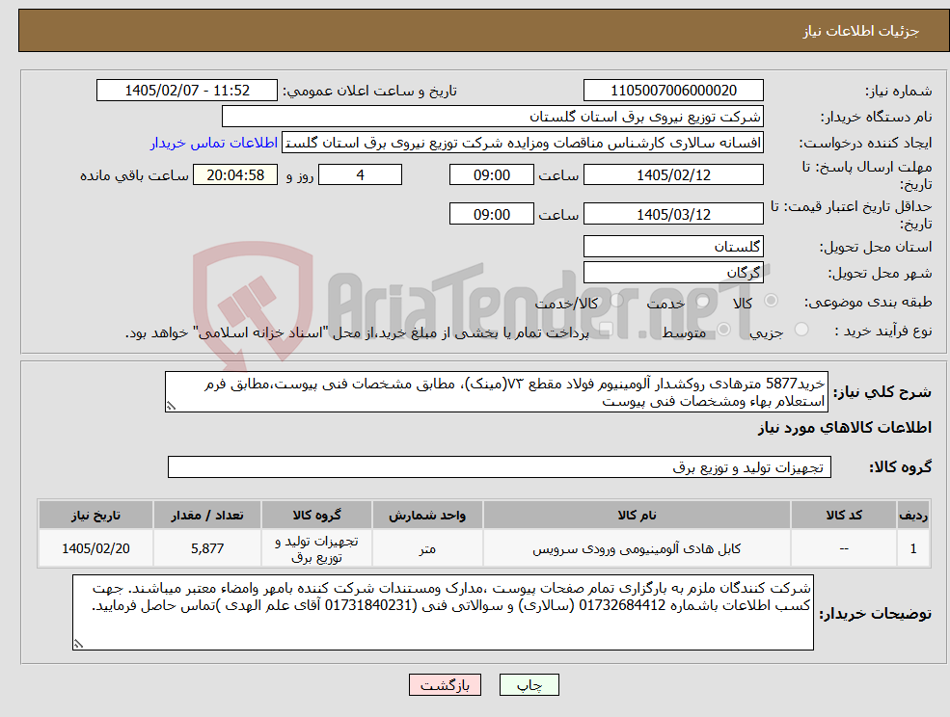Click the row number 1 cell
Screen dimensions: 950x717
[x=913, y=548]
